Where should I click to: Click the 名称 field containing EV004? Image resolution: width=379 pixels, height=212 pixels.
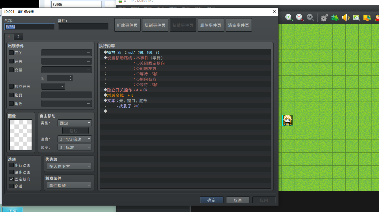[30, 26]
